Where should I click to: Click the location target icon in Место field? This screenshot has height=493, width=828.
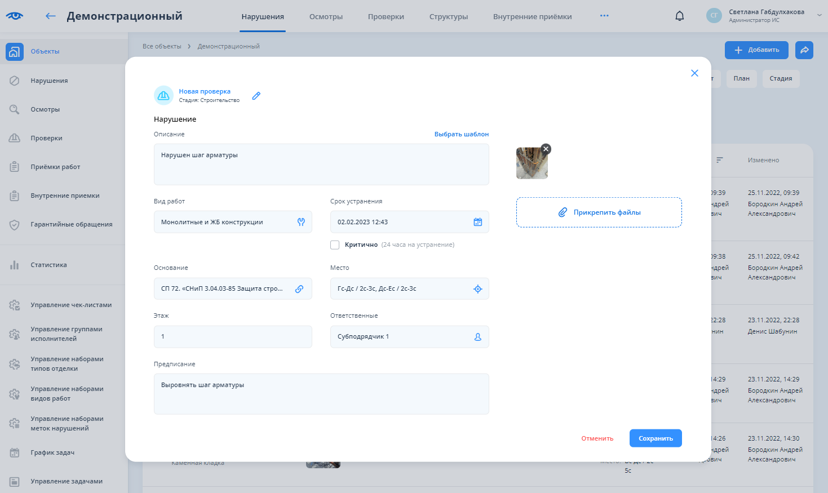click(477, 289)
